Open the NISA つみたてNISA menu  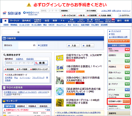pyautogui.click(x=99, y=21)
